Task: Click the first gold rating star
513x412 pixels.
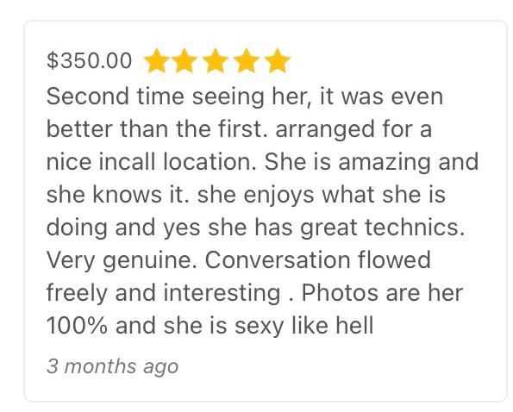Action: pos(157,60)
